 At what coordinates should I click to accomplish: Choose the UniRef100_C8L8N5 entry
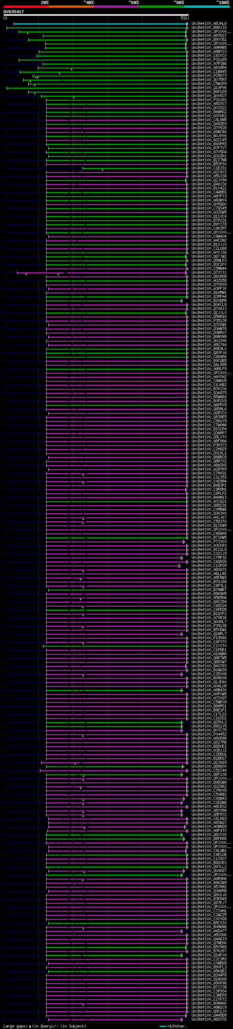pos(209,120)
